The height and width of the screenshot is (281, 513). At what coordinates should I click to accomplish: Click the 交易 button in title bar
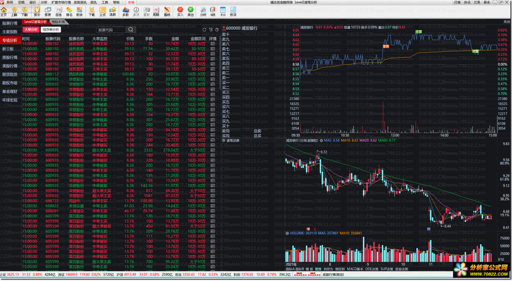(x=477, y=2)
